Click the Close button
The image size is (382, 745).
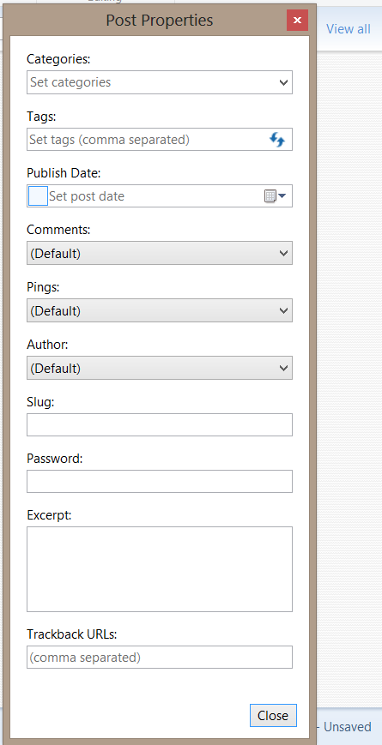[273, 716]
